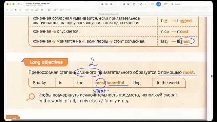Open the Aa Text Style menu
217x122 pixels.
click(68, 10)
